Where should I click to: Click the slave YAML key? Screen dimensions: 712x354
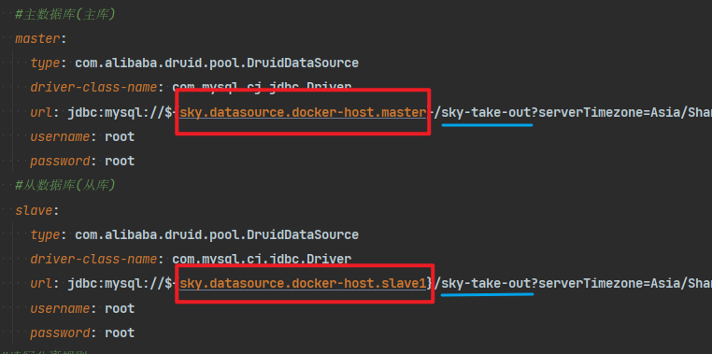point(34,210)
